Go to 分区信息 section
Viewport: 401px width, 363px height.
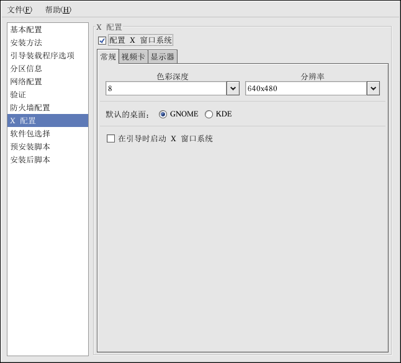[26, 69]
